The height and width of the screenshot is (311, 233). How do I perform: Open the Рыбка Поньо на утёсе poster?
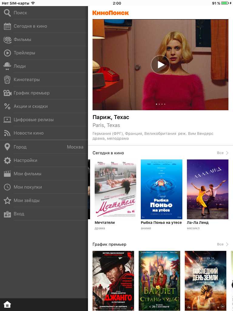coord(161,190)
